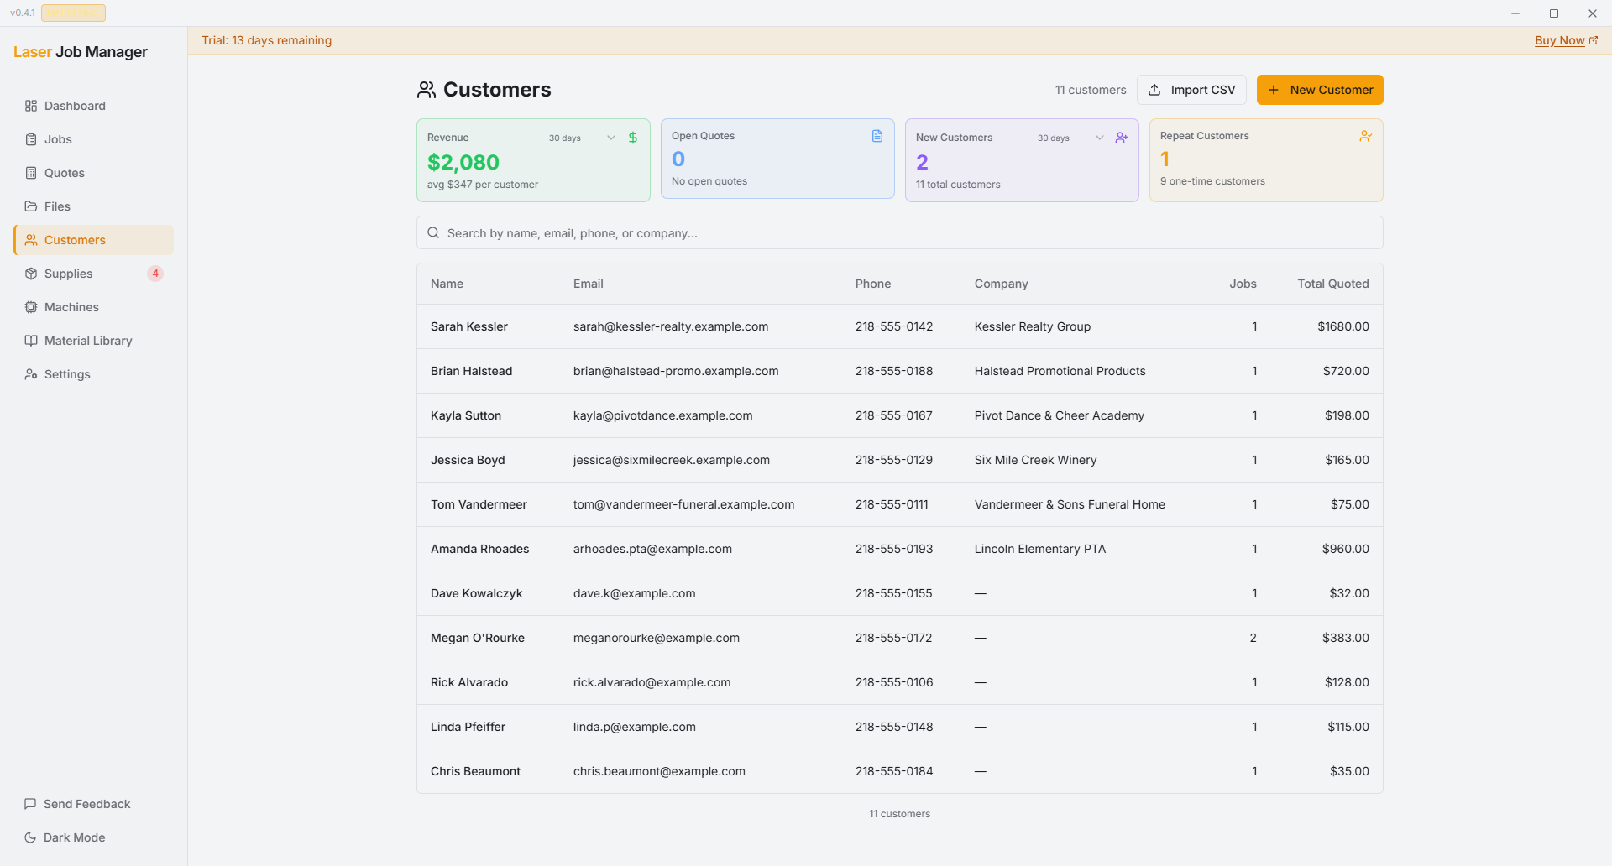Select the Jobs briefcase icon in sidebar
Viewport: 1612px width, 866px height.
31,139
